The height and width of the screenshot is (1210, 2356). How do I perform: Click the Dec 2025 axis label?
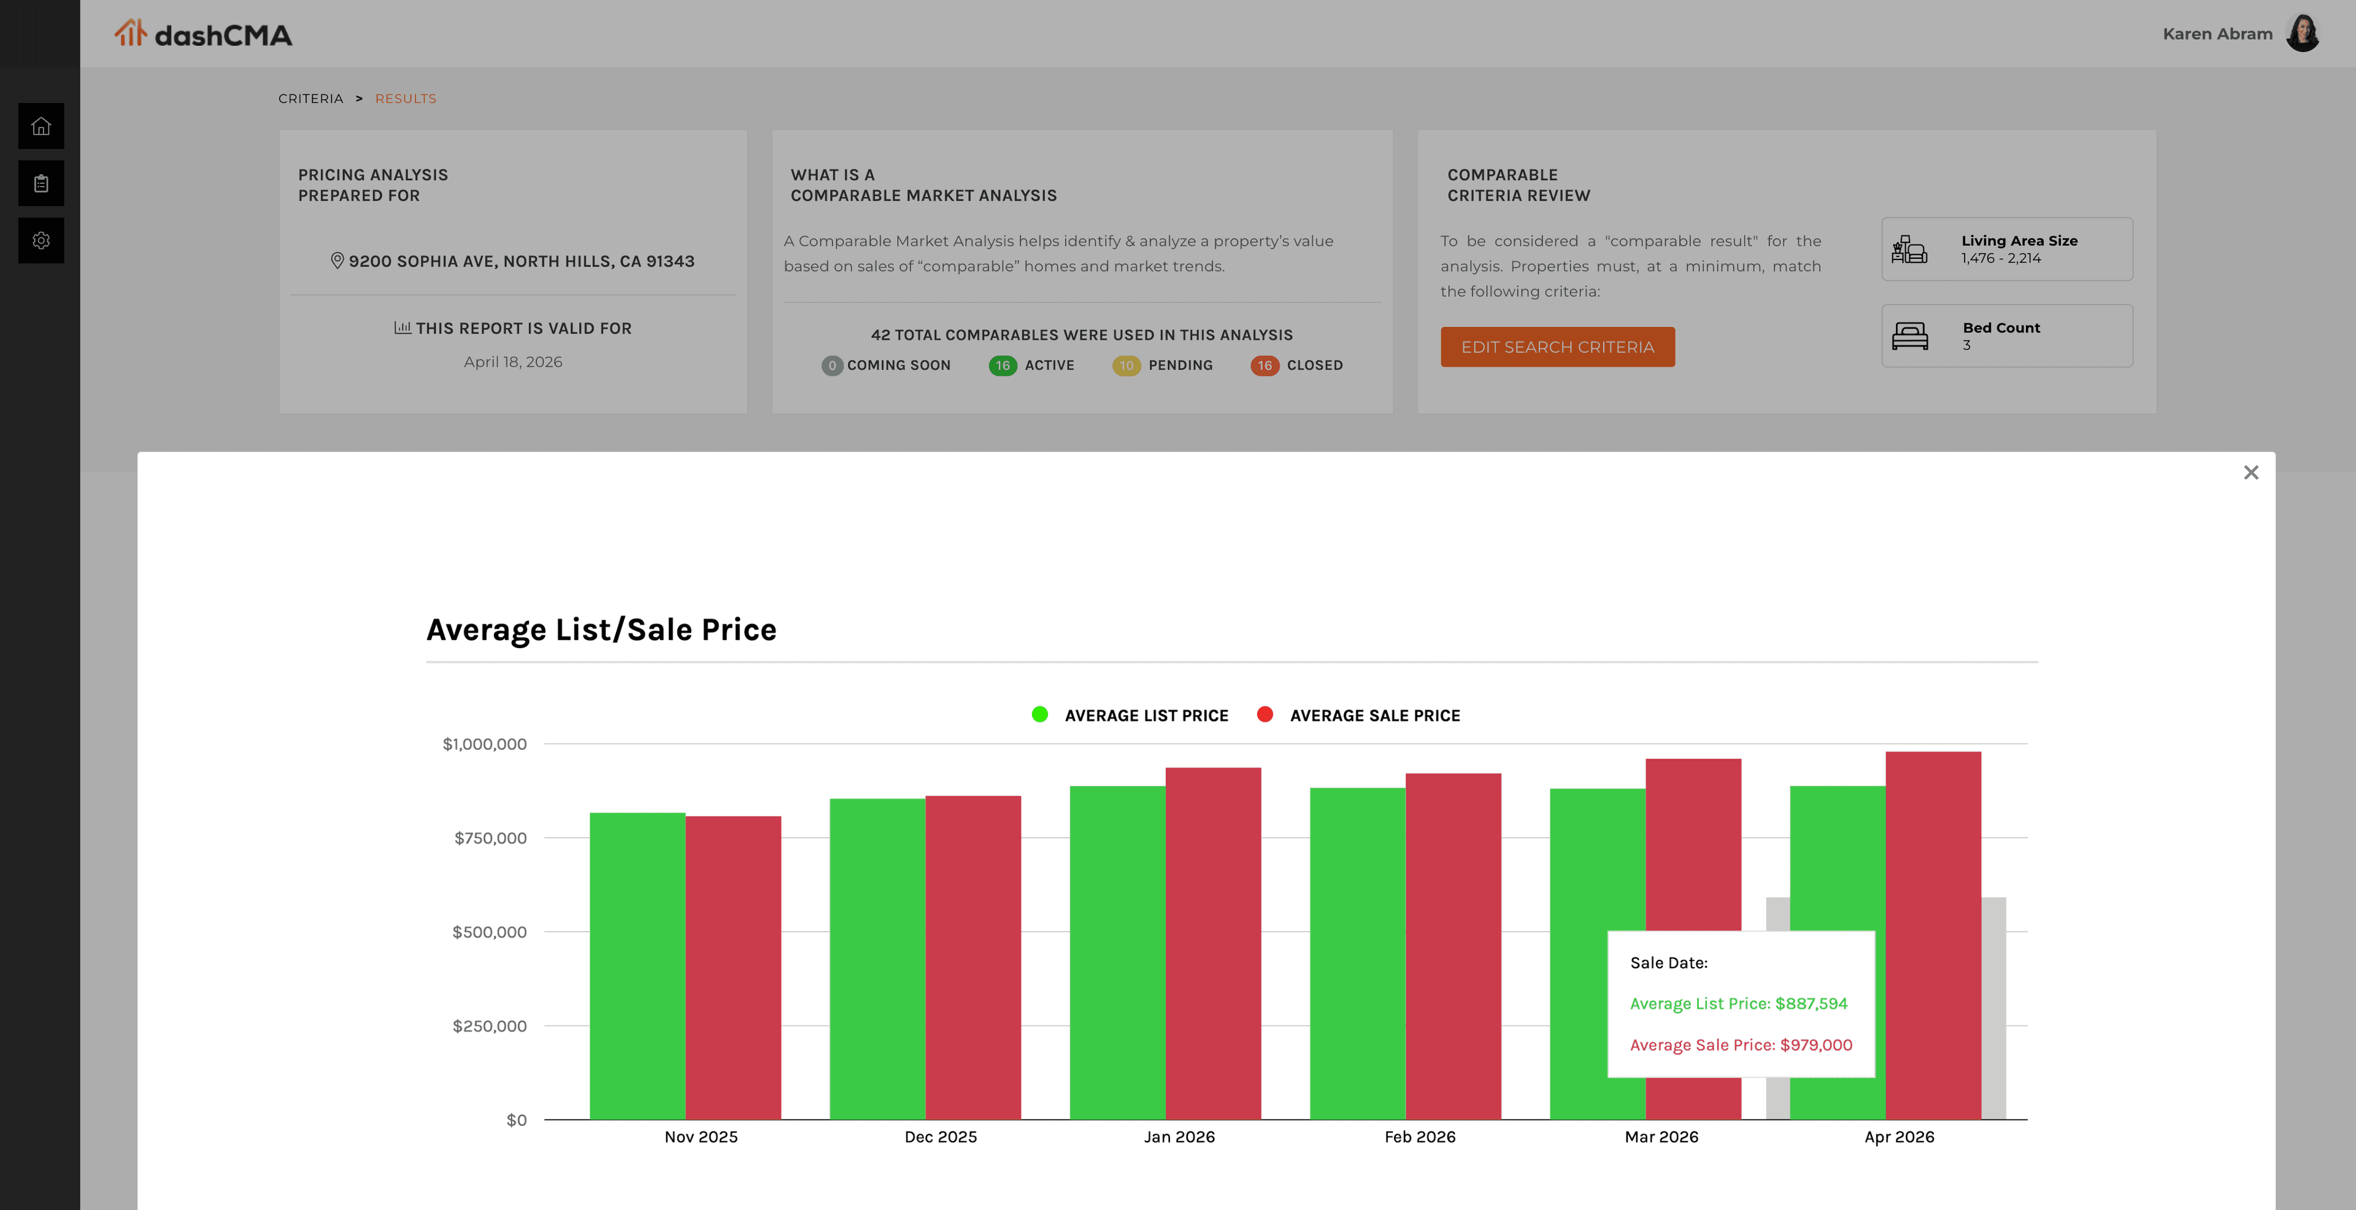click(941, 1137)
